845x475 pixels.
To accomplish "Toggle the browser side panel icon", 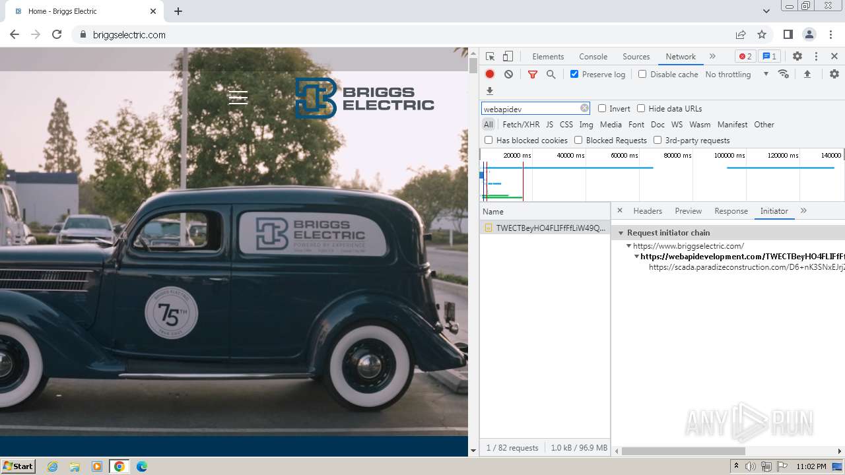I will pyautogui.click(x=788, y=34).
